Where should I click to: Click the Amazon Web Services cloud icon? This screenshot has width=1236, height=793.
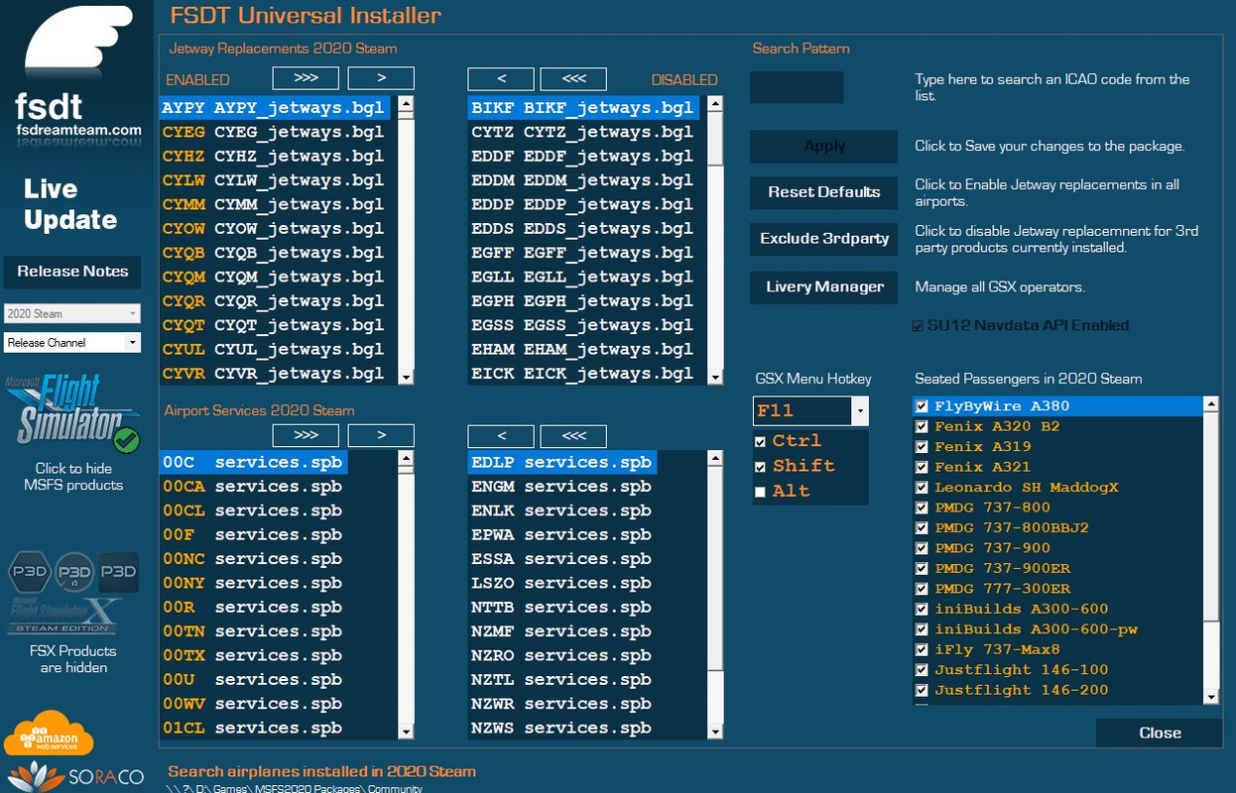[x=49, y=735]
